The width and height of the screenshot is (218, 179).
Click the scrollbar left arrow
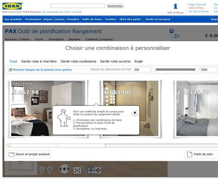pos(9,146)
